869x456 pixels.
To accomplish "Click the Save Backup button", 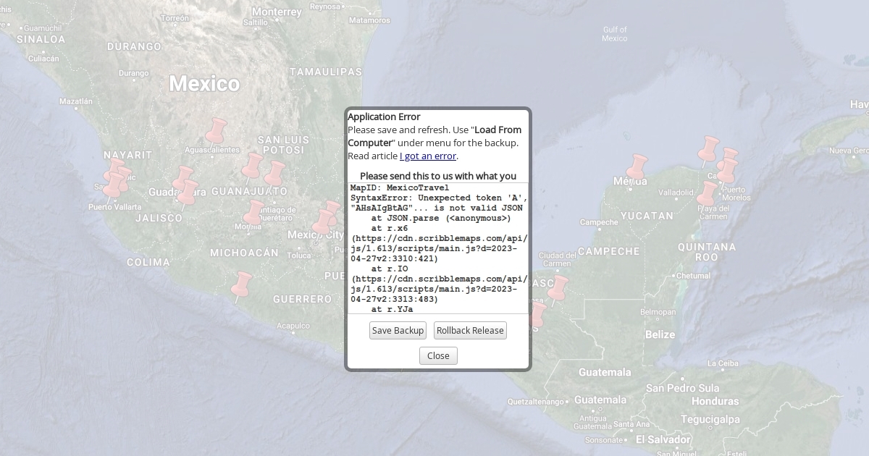I will [x=398, y=331].
